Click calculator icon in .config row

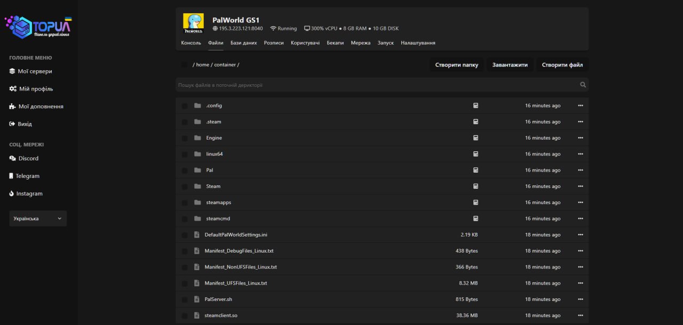[x=475, y=105]
